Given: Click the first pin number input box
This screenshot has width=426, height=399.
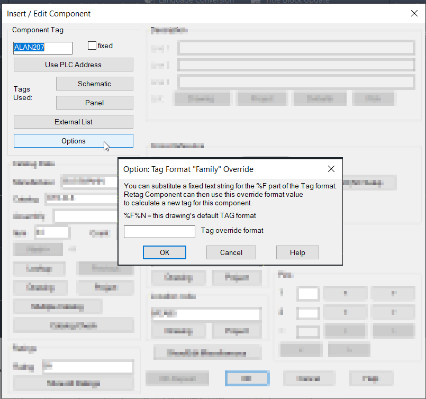Looking at the screenshot, I should (307, 294).
